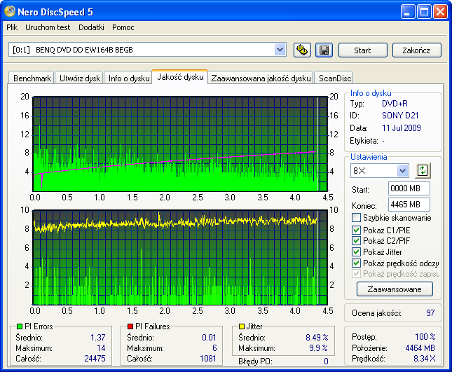Click PI Errors average value 1.37
The width and height of the screenshot is (452, 372).
point(97,337)
